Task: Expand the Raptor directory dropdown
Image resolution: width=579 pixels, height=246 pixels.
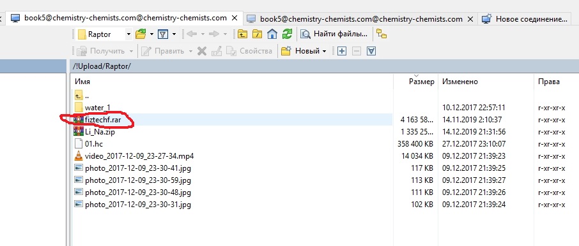Action: (128, 34)
